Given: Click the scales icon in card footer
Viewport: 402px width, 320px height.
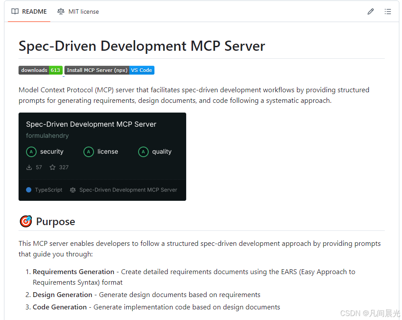Looking at the screenshot, I should point(73,190).
